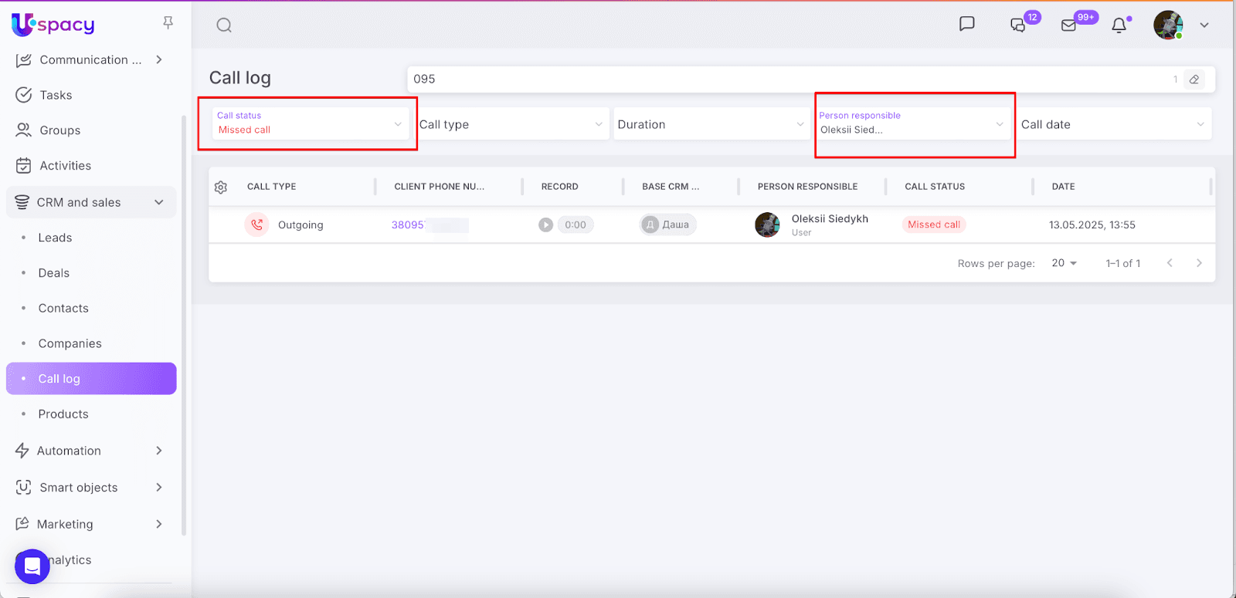Viewport: 1236px width, 598px height.
Task: Open user profile avatar menu
Action: pos(1168,25)
